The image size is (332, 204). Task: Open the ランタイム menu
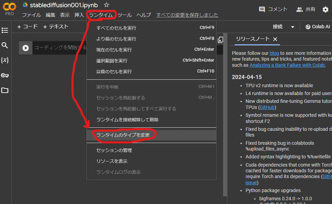[101, 15]
